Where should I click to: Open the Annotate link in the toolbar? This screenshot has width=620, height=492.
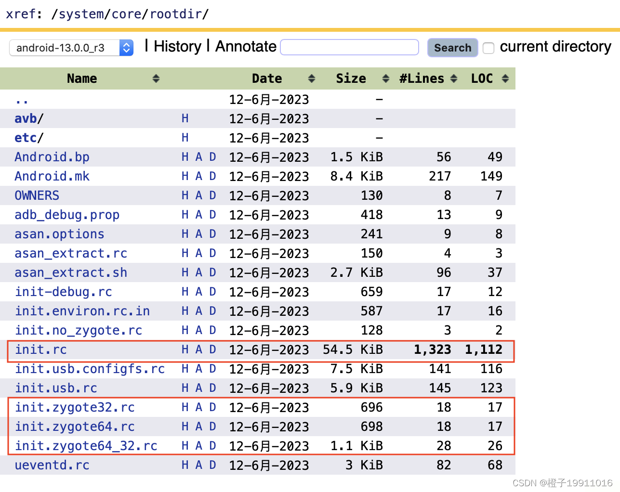(246, 46)
